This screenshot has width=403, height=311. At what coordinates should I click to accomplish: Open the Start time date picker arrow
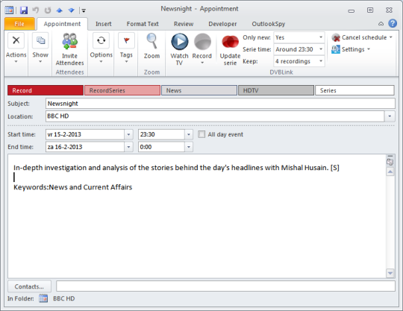click(128, 134)
